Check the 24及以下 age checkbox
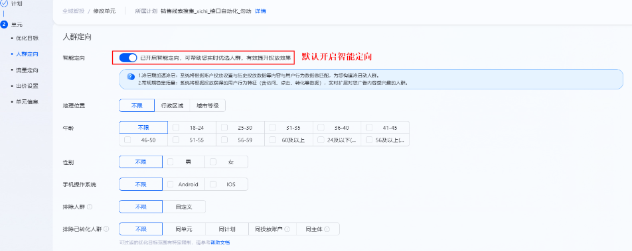The width and height of the screenshot is (632, 251). [x=321, y=140]
